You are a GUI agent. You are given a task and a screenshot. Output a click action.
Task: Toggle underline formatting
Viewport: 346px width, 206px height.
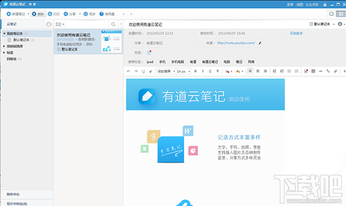[x=210, y=71]
